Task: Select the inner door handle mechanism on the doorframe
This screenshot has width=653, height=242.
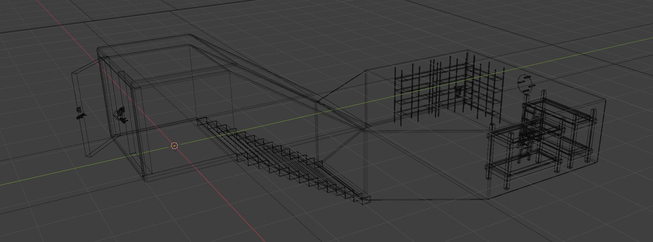Action: click(121, 115)
